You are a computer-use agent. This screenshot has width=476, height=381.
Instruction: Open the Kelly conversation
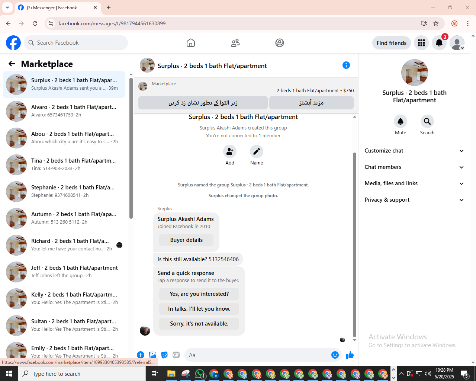(64, 299)
